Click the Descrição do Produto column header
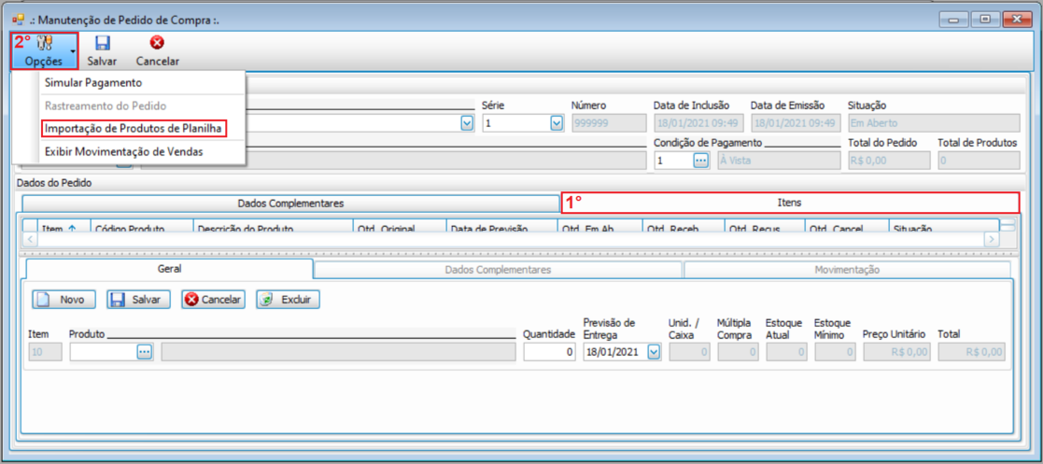 pos(273,228)
